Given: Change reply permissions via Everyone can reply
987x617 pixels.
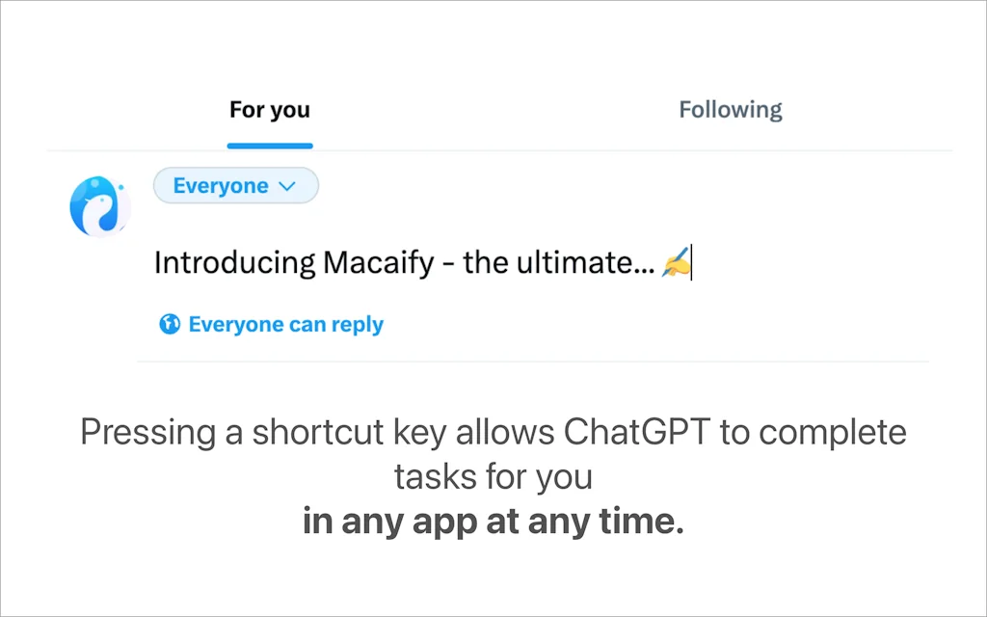Looking at the screenshot, I should coord(285,324).
